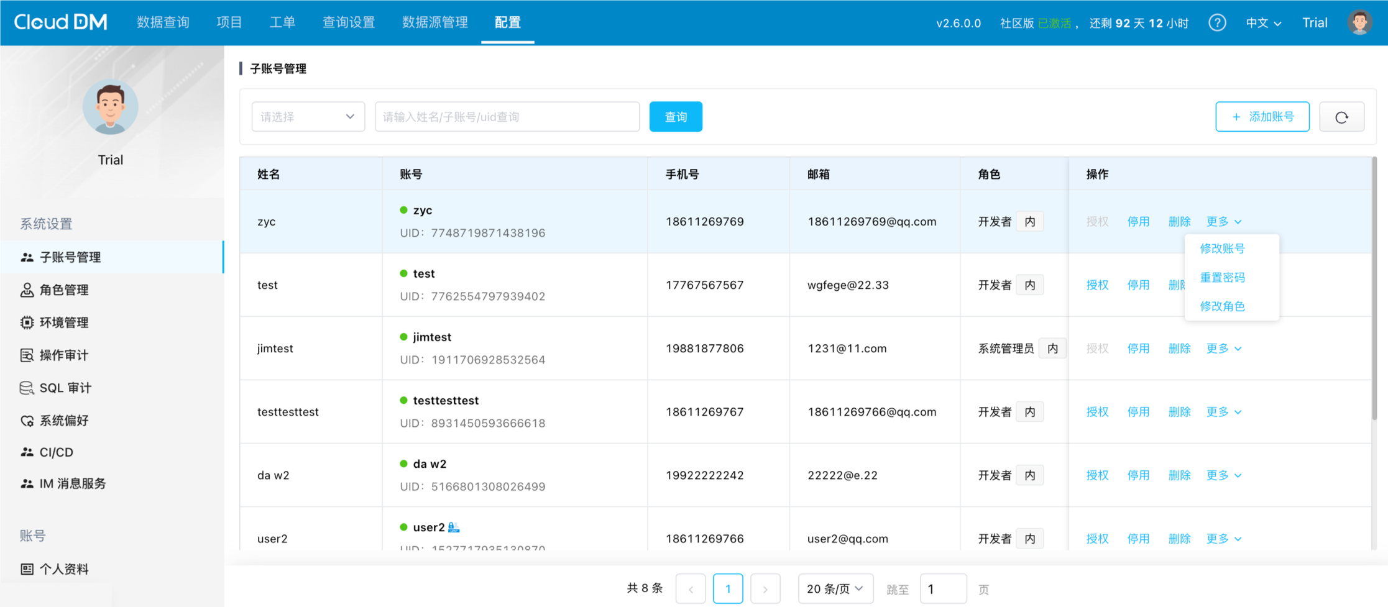Viewport: 1388px width, 607px height.
Task: Choose 重置密码 from the dropdown menu
Action: point(1222,277)
